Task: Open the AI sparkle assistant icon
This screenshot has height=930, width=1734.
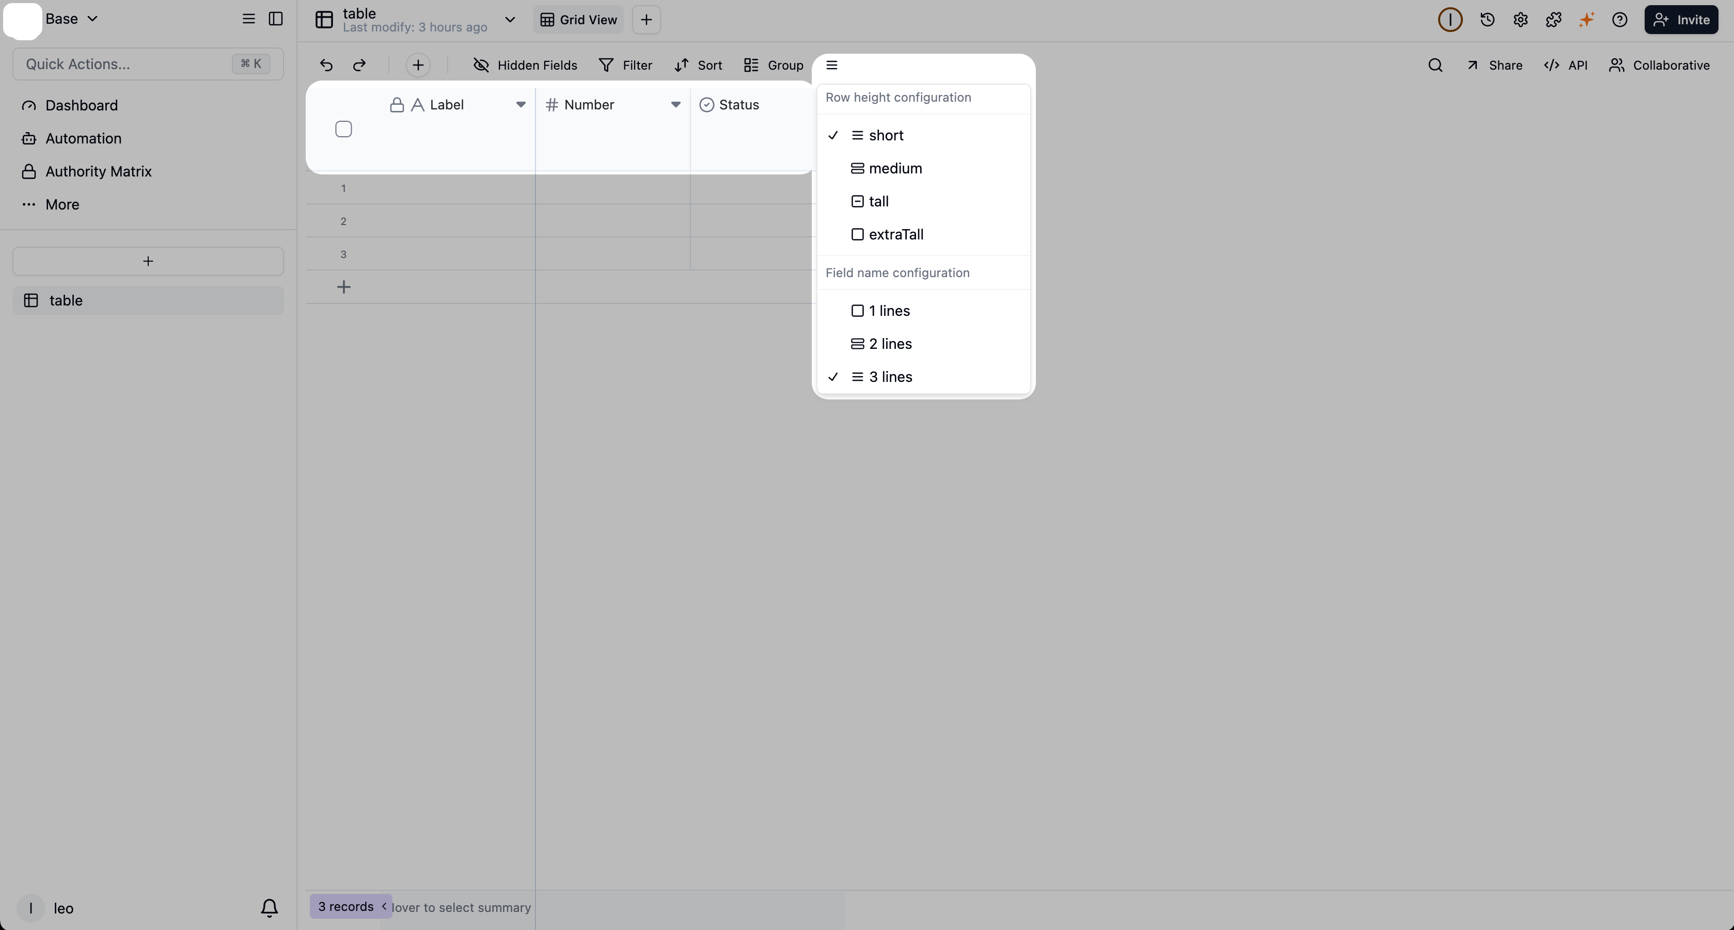Action: pos(1586,20)
